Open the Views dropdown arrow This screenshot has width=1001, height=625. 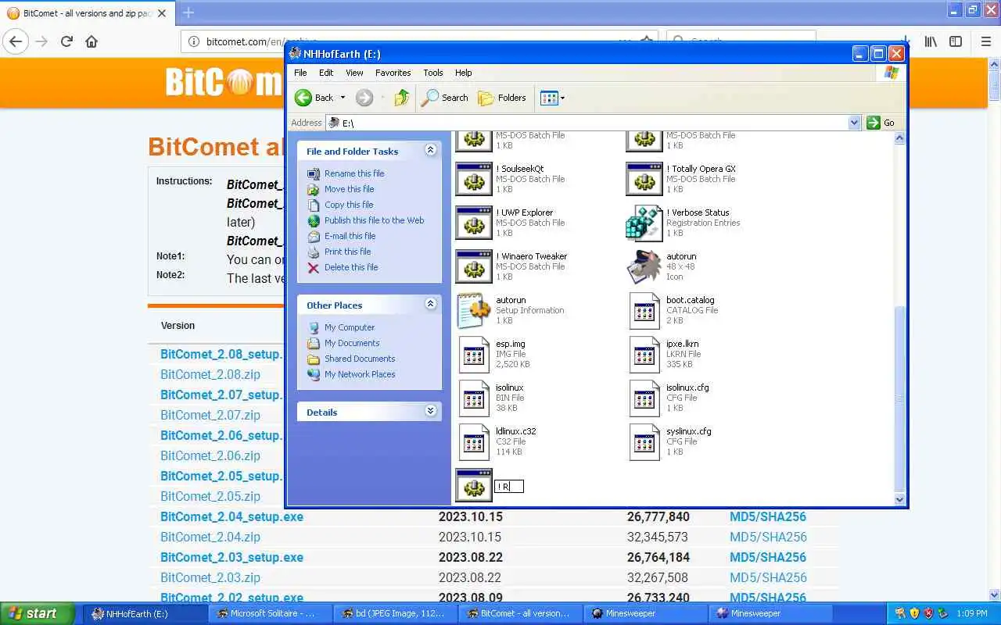[562, 98]
